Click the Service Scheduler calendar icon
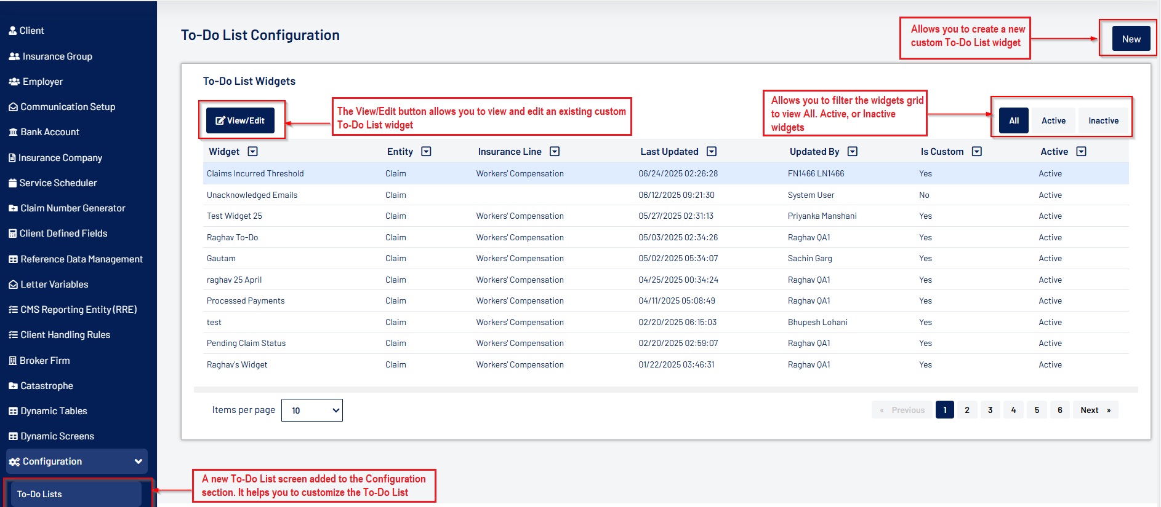1161x507 pixels. click(x=12, y=183)
